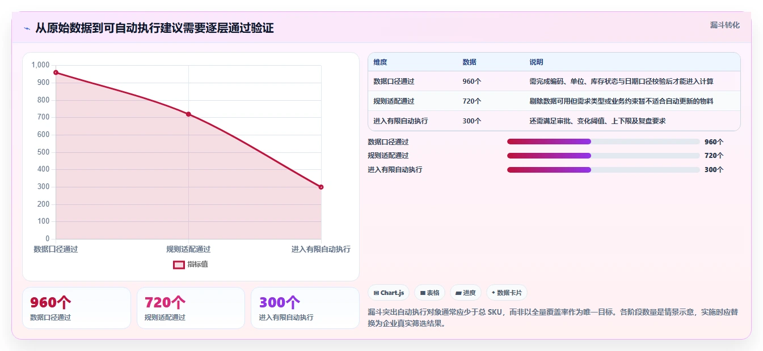This screenshot has width=763, height=351.
Task: Click the description starting 还需满足审批
Action: [597, 121]
